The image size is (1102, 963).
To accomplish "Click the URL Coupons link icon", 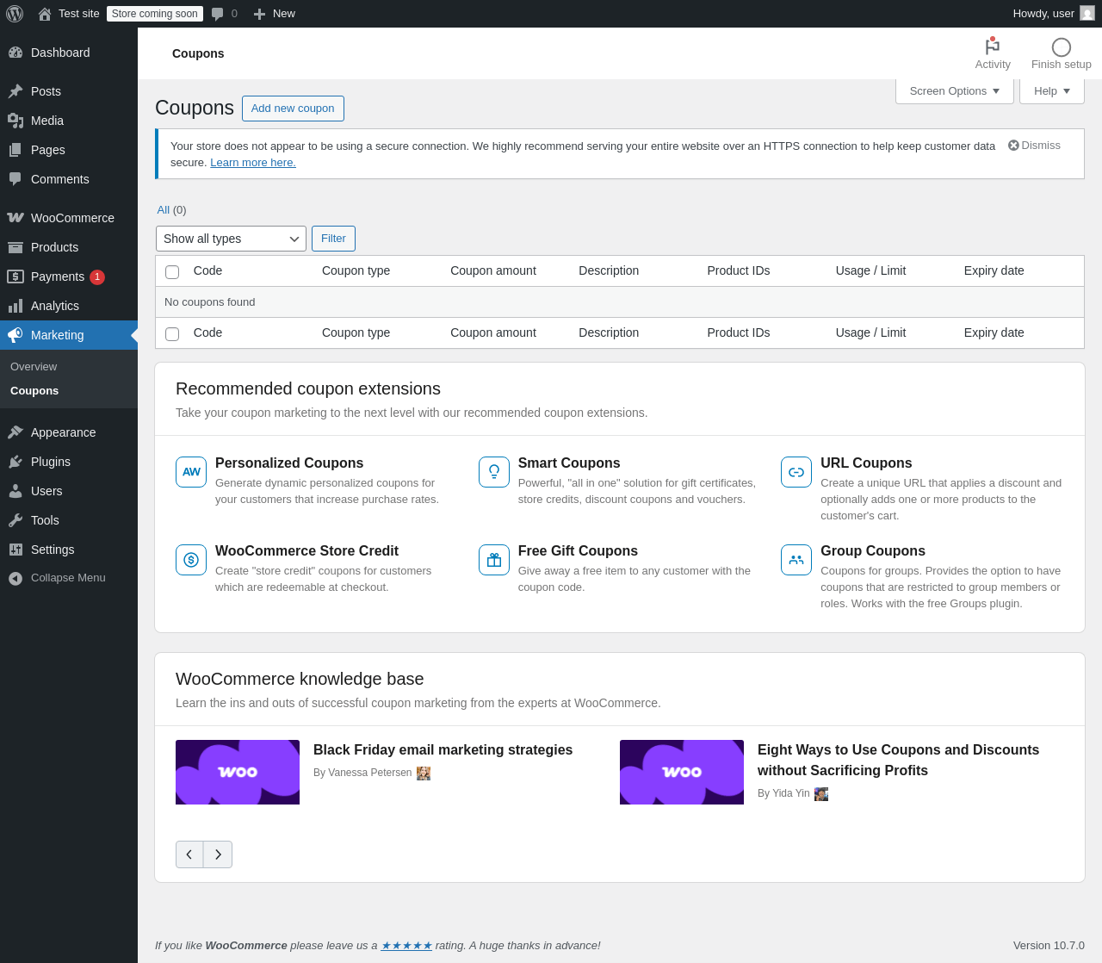I will [x=796, y=472].
